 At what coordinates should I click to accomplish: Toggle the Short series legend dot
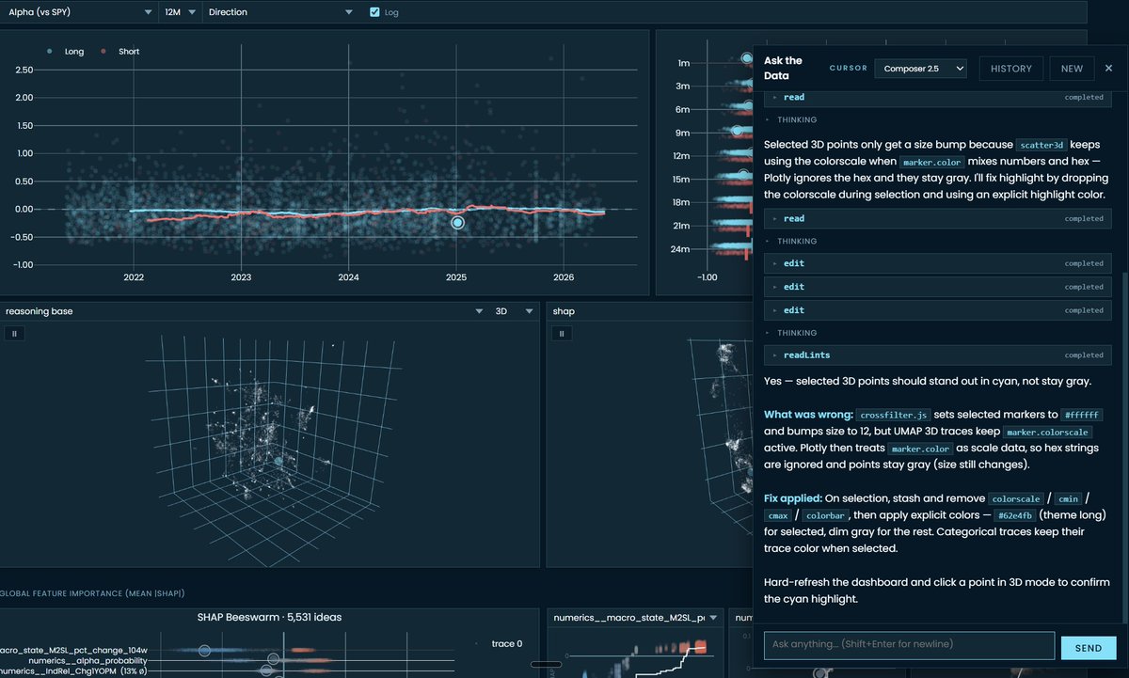[103, 52]
